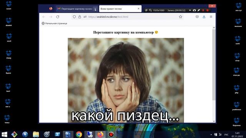Open the "все тут" desktop icon
This screenshot has height=138, width=246.
(238, 7)
